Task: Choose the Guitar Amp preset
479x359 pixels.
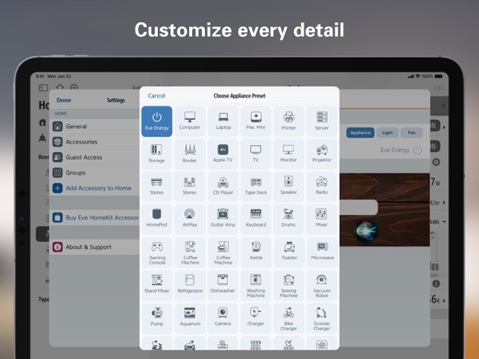Action: [223, 218]
